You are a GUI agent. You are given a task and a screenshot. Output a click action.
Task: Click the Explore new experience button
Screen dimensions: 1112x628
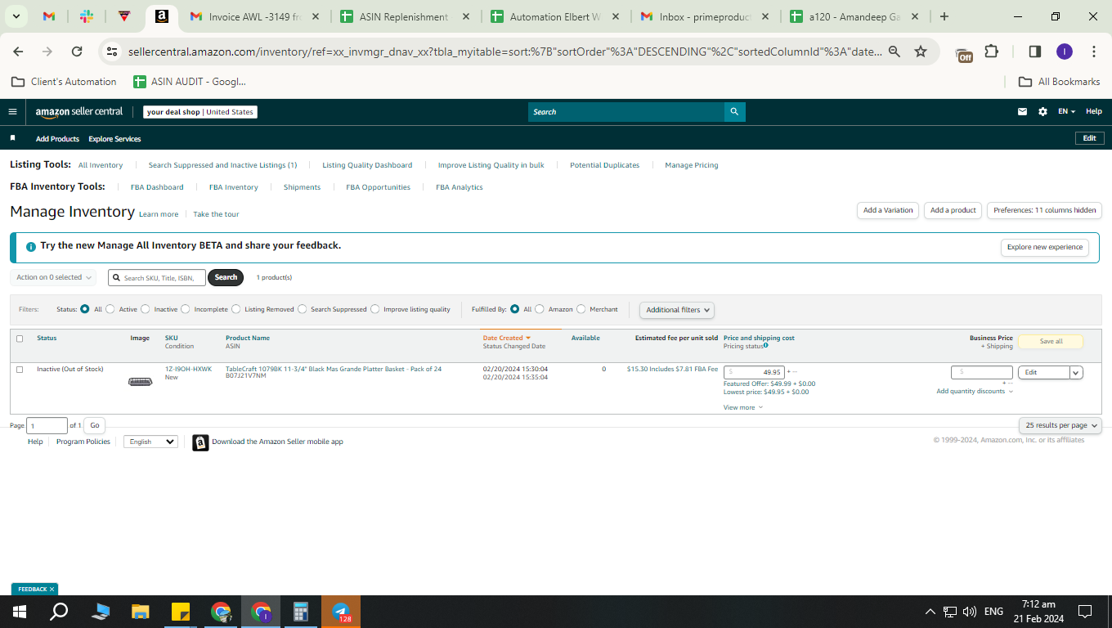coord(1045,247)
